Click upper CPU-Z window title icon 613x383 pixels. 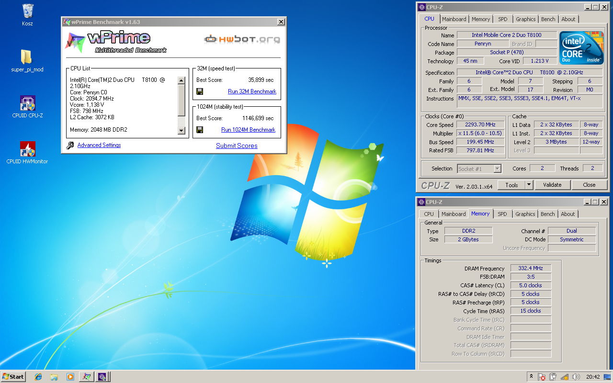point(421,7)
